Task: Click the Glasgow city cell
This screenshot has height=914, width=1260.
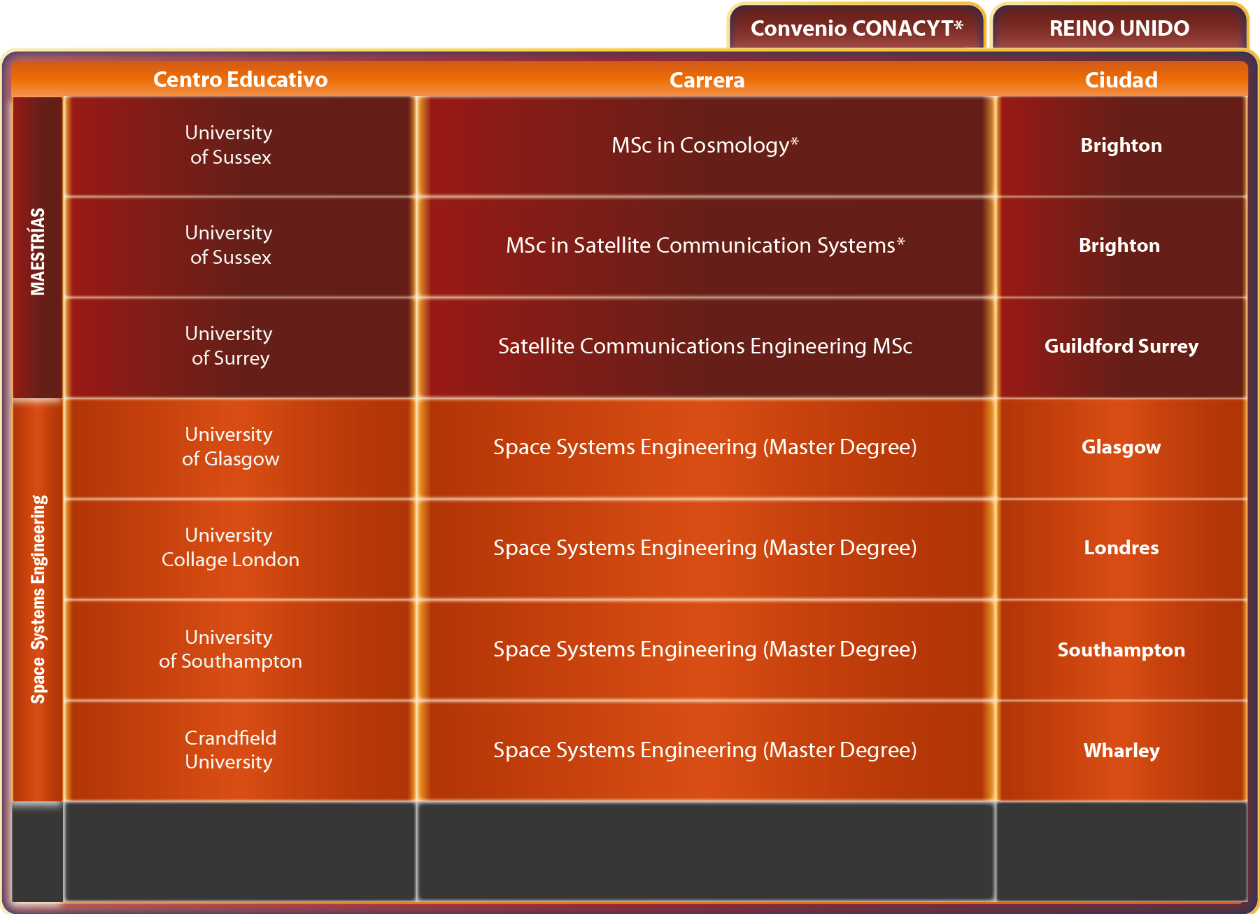Action: click(x=1121, y=447)
